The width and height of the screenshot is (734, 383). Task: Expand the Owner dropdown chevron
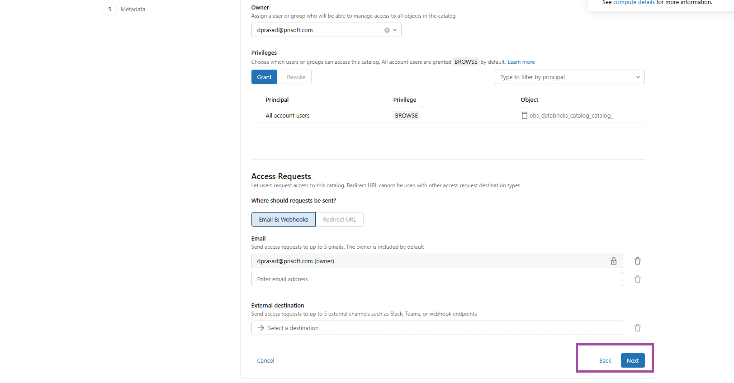pos(395,30)
